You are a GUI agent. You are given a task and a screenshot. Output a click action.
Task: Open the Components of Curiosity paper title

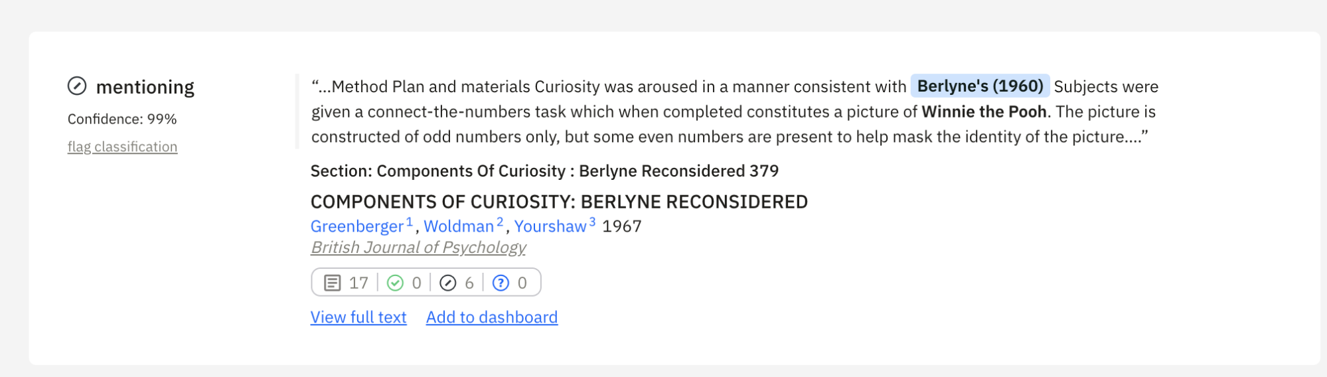pyautogui.click(x=559, y=202)
